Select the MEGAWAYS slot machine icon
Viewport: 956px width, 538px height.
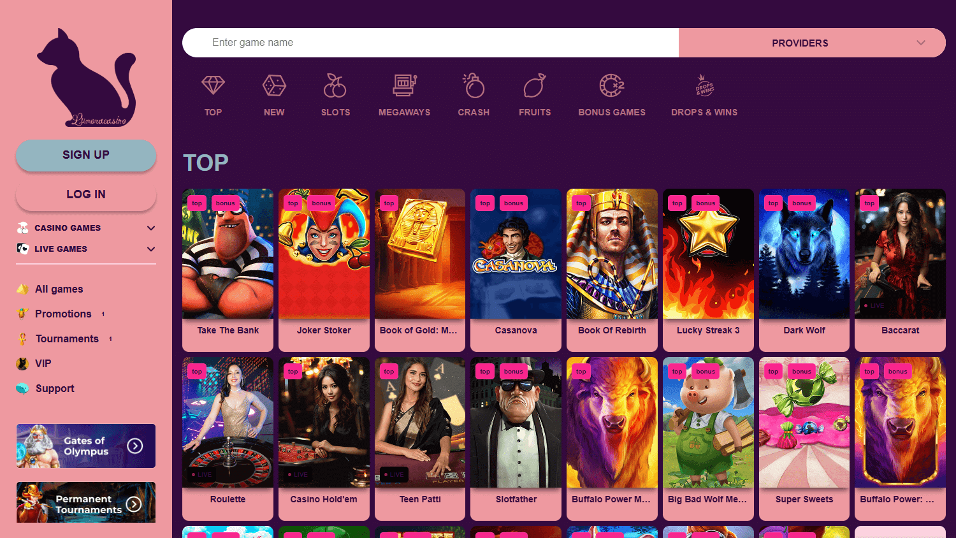pyautogui.click(x=404, y=85)
